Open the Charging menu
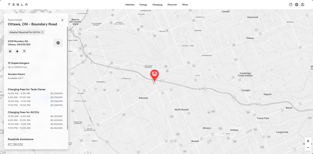Image resolution: width=313 pixels, height=154 pixels. (157, 5)
